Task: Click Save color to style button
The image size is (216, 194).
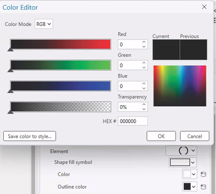Action: point(30,136)
